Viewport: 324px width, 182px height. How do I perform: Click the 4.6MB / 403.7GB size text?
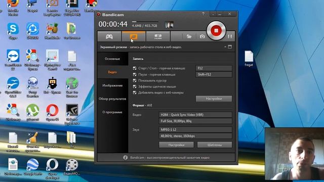[x=144, y=26]
